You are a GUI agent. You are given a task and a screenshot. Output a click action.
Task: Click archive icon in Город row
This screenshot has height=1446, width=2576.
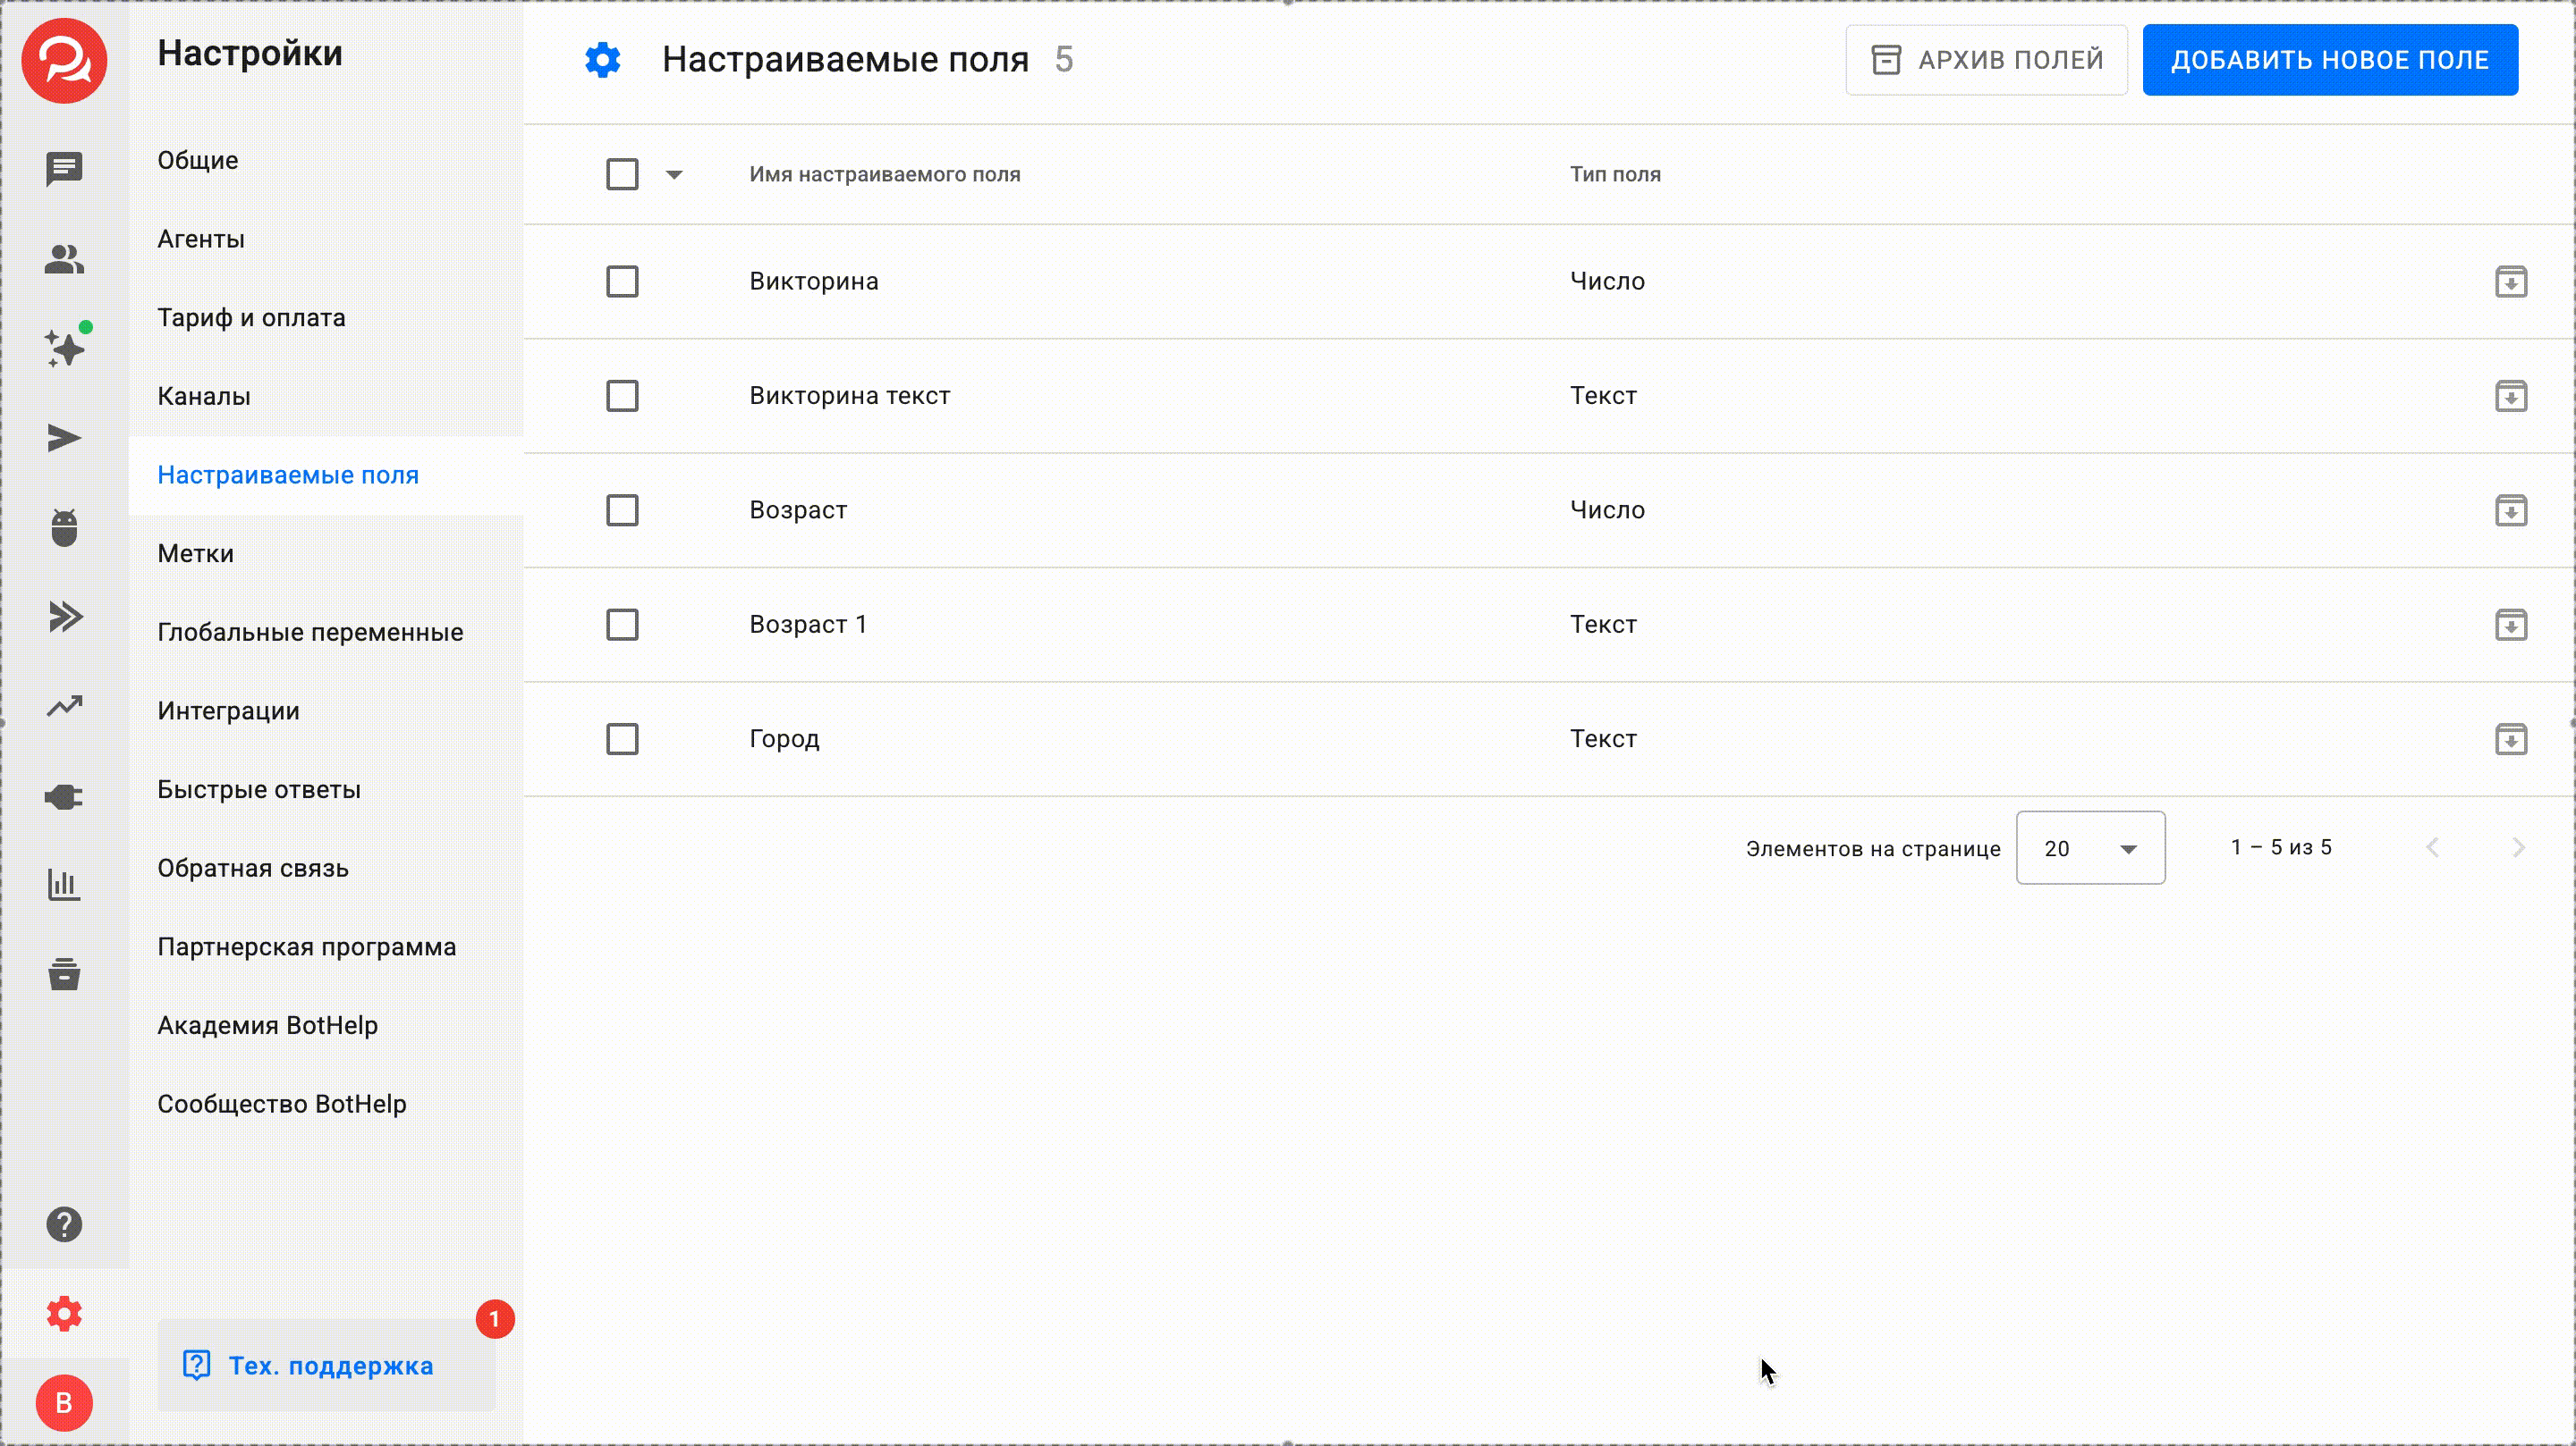point(2510,739)
